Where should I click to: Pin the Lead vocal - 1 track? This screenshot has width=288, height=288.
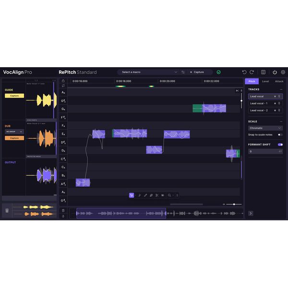click(279, 103)
